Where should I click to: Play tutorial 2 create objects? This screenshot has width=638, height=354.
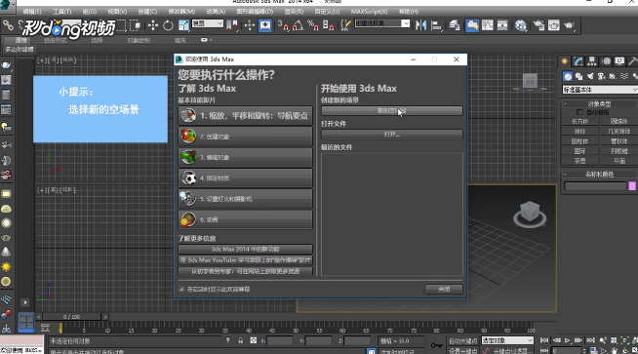point(246,137)
